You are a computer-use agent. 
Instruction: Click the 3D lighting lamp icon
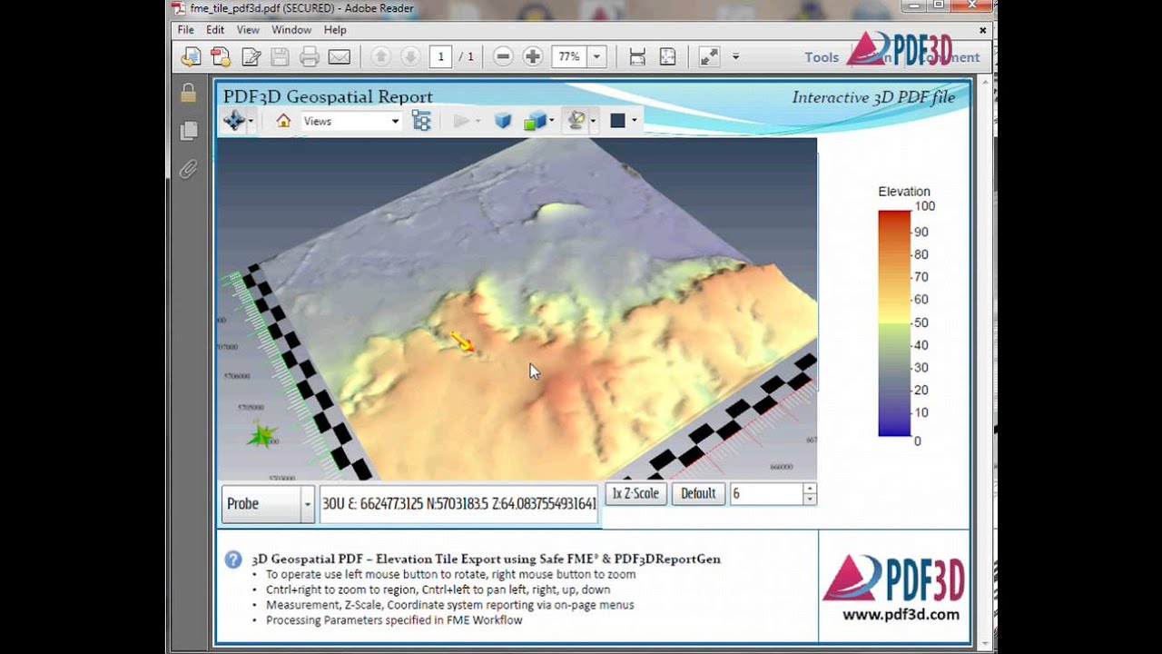(576, 121)
